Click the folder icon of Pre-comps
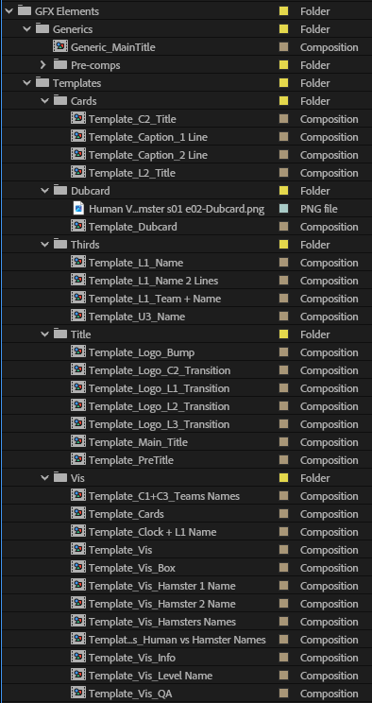The height and width of the screenshot is (703, 372). click(x=60, y=64)
